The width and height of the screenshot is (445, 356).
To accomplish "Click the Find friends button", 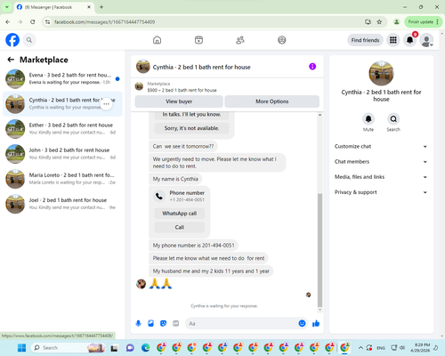I will pyautogui.click(x=365, y=40).
